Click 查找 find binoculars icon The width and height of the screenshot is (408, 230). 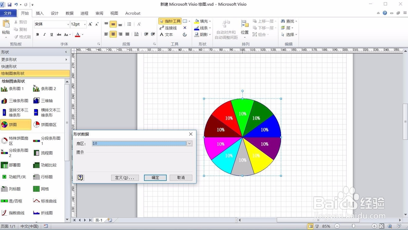283,21
